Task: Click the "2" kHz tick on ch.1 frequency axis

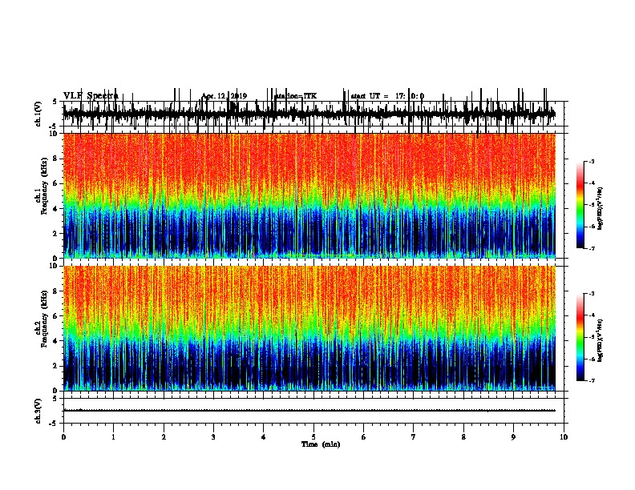Action: coord(55,233)
